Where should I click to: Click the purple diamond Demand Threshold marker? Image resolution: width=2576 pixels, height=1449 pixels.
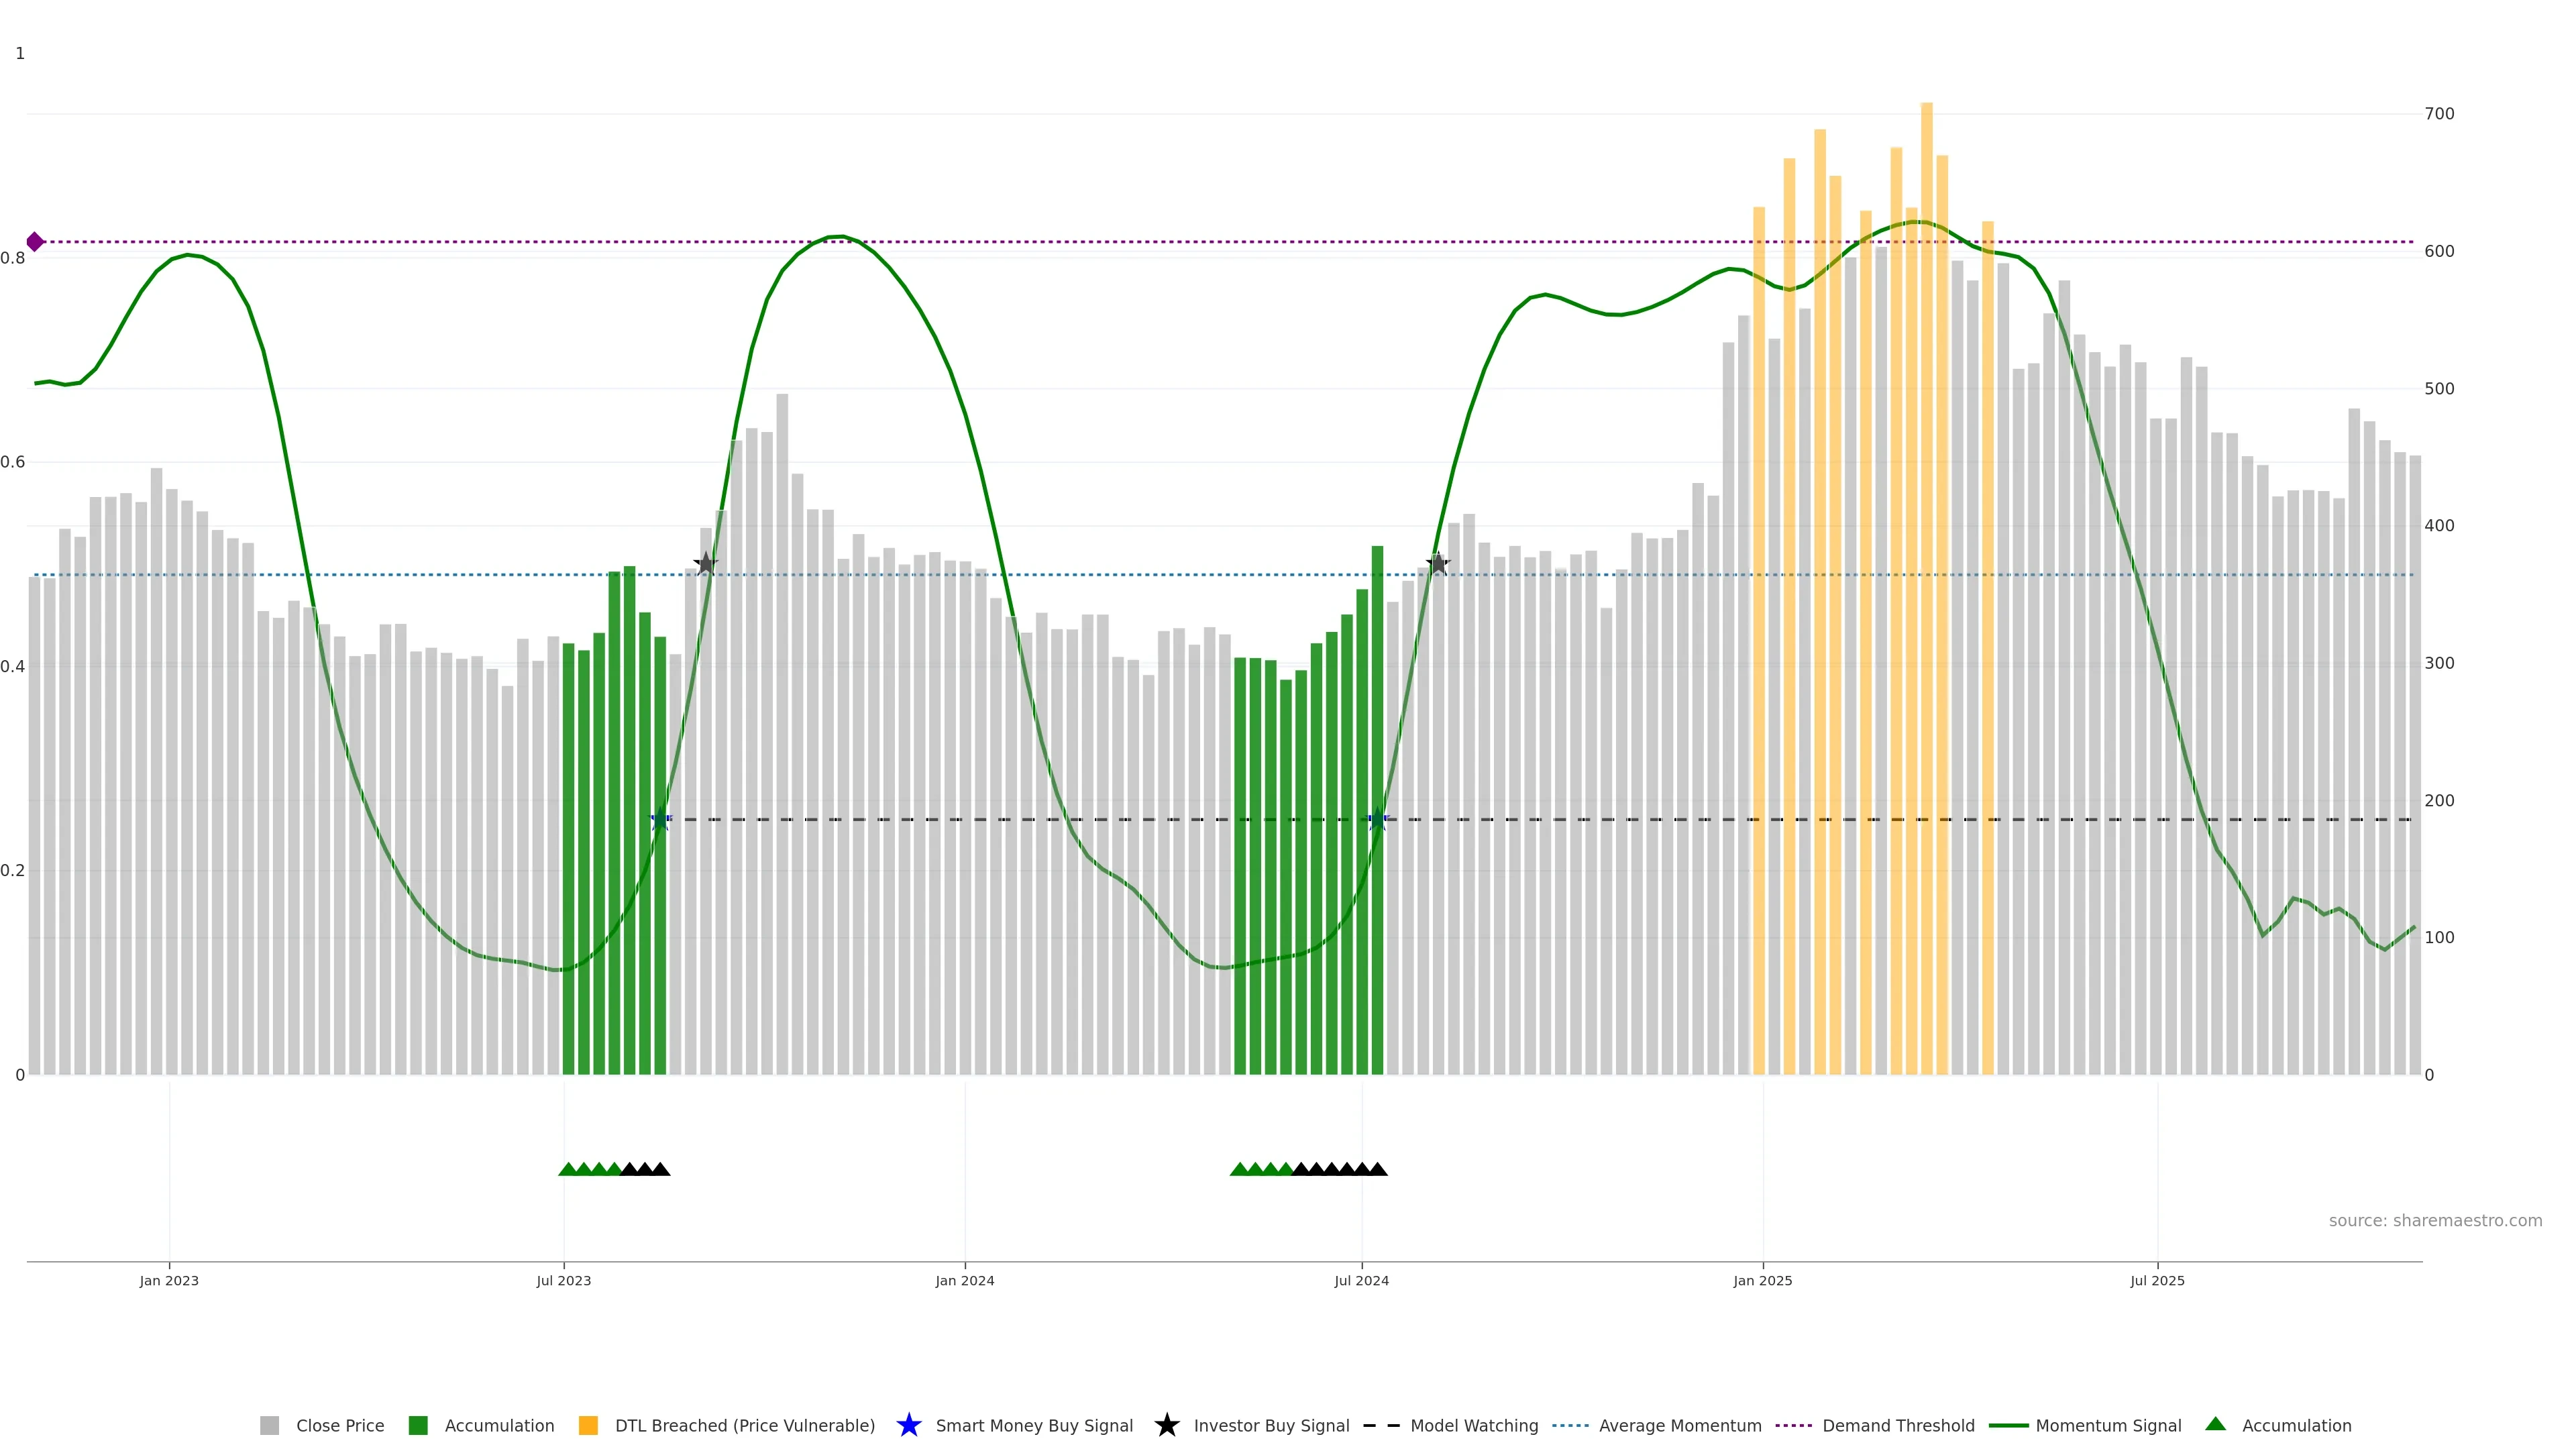point(35,242)
